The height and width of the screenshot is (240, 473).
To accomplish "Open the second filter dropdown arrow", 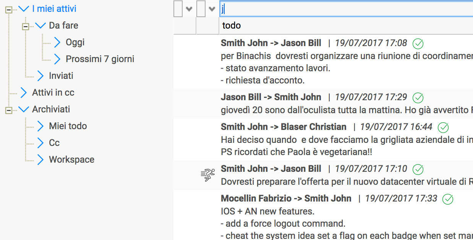I will [x=212, y=9].
